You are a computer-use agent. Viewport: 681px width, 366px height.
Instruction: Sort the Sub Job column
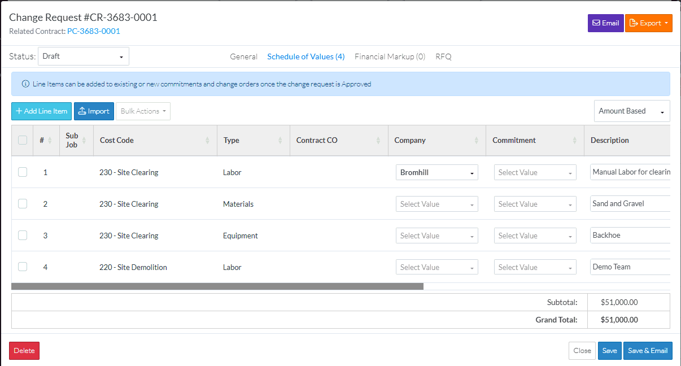[x=84, y=141]
